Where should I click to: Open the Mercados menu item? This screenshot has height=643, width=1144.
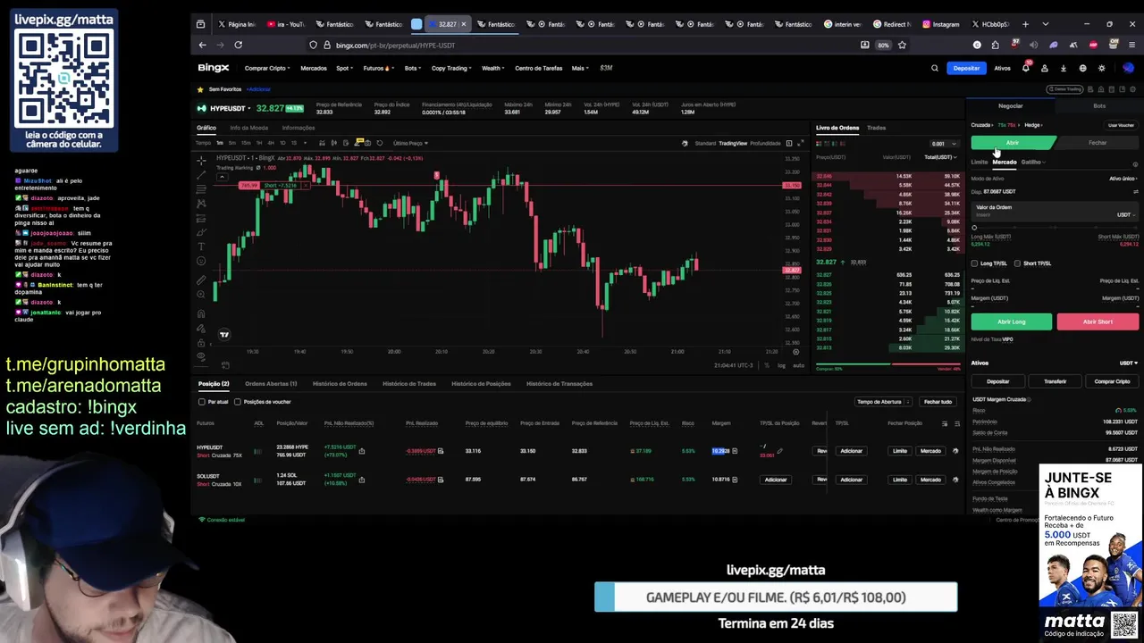314,68
